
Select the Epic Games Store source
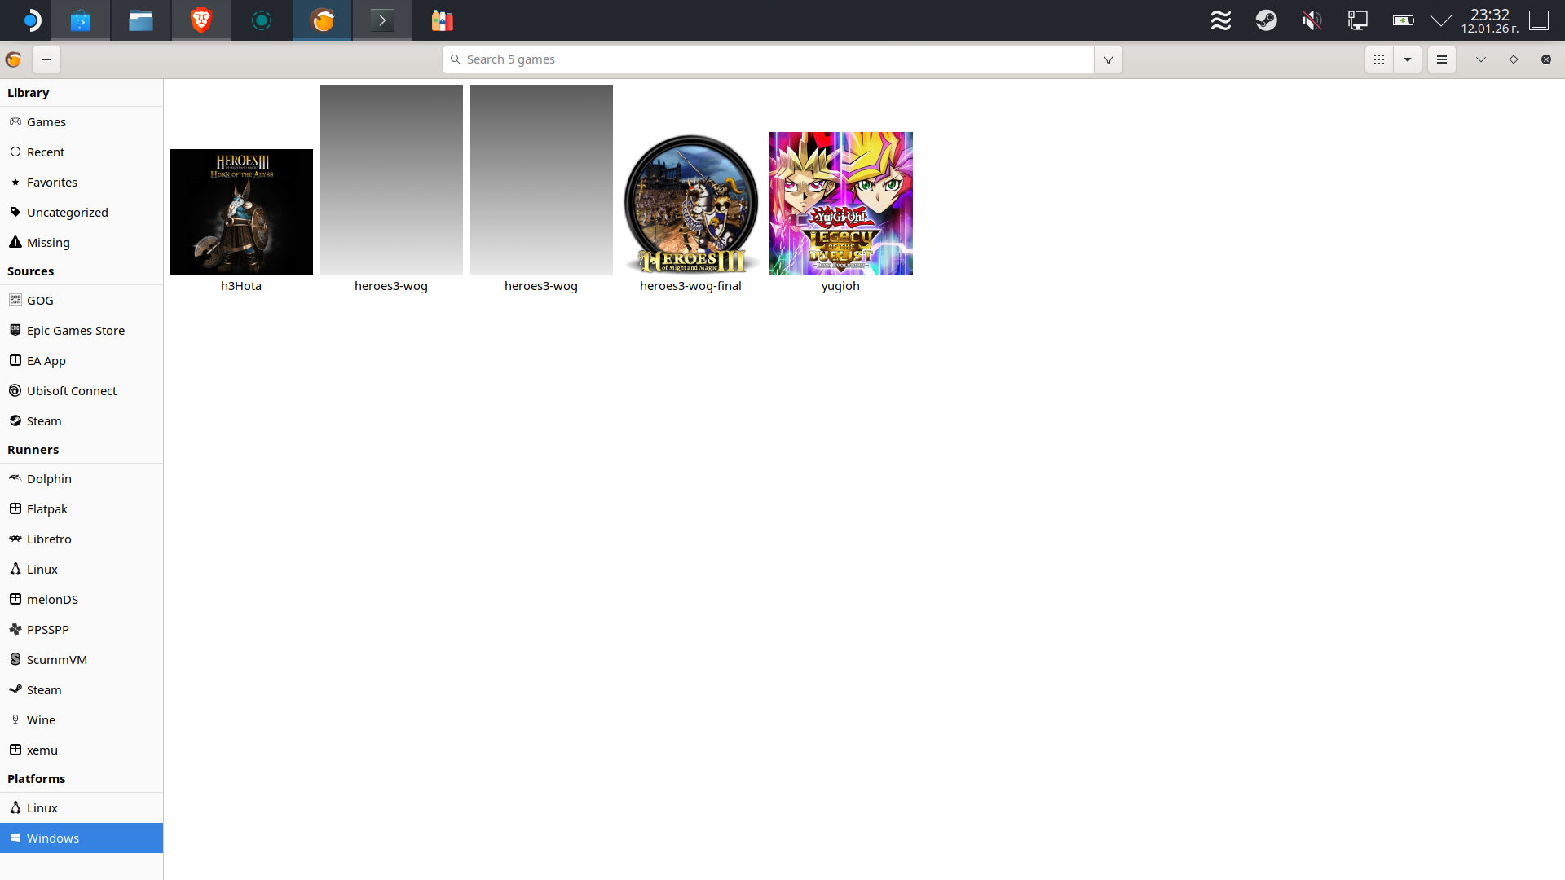(75, 331)
